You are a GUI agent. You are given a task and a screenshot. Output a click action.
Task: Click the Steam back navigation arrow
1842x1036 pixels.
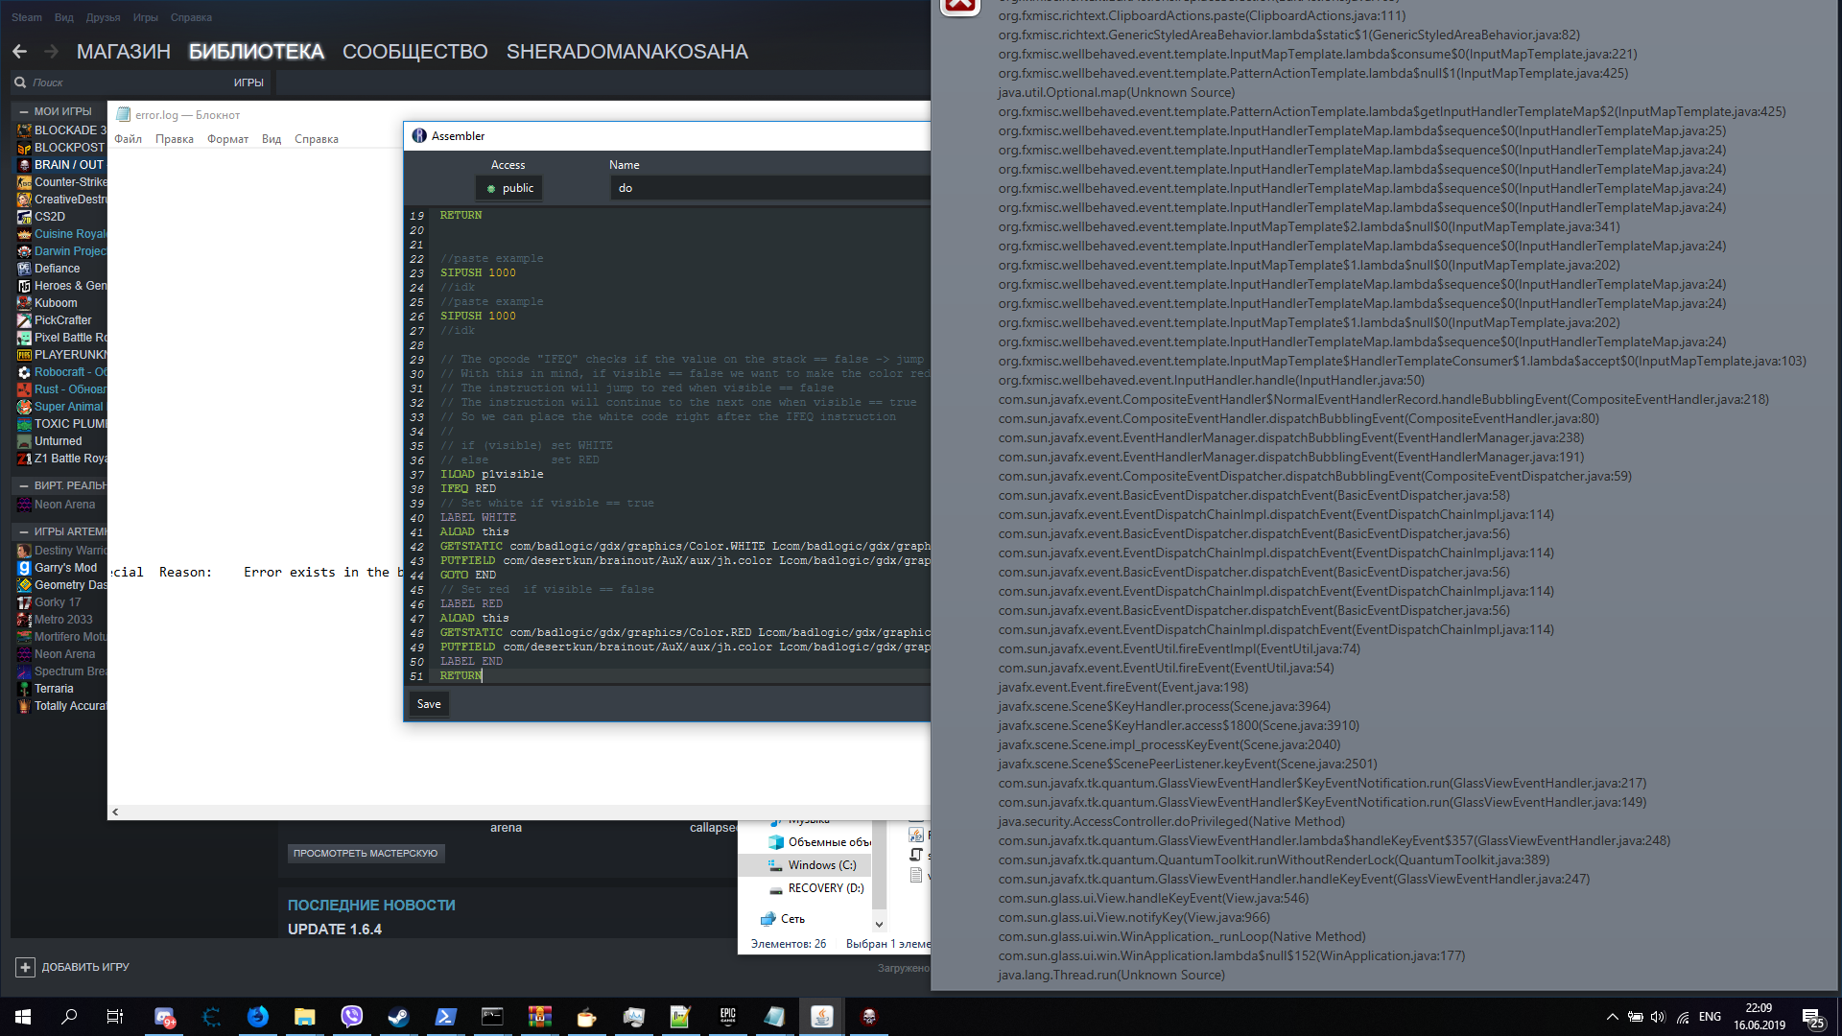coord(19,51)
